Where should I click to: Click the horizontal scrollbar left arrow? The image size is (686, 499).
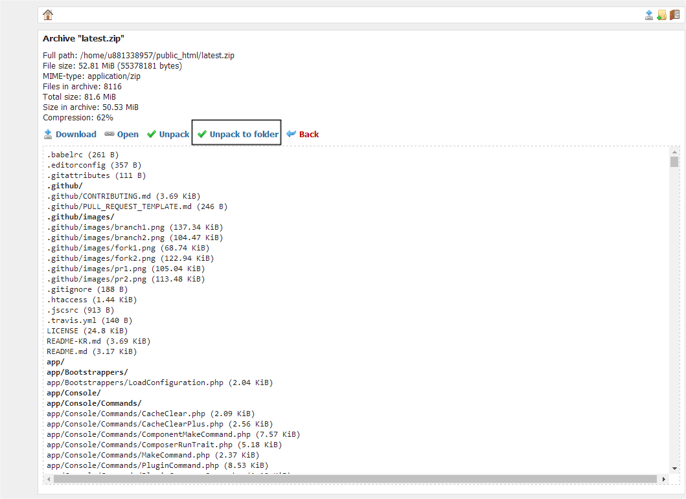tap(49, 480)
